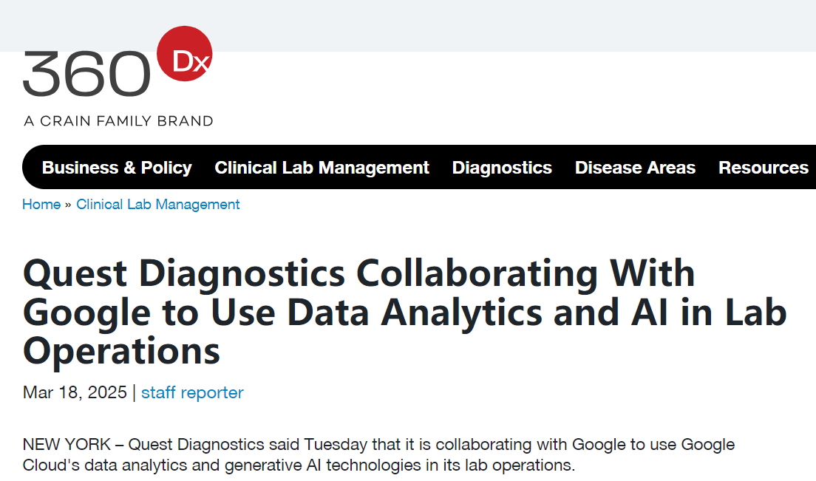The height and width of the screenshot is (481, 816).
Task: Open the staff reporter author link
Action: tap(192, 392)
